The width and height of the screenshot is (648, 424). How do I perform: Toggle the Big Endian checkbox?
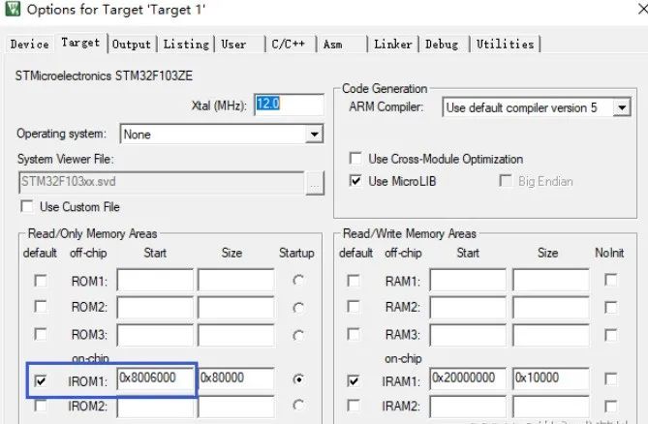(x=505, y=181)
